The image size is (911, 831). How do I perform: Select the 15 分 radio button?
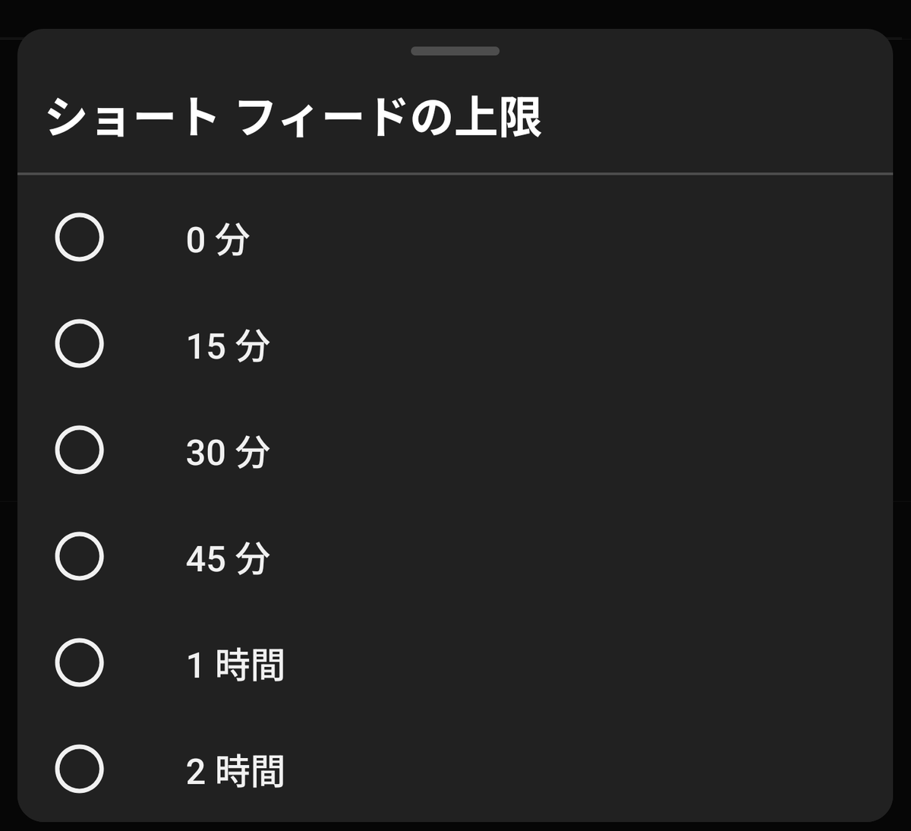pos(80,344)
